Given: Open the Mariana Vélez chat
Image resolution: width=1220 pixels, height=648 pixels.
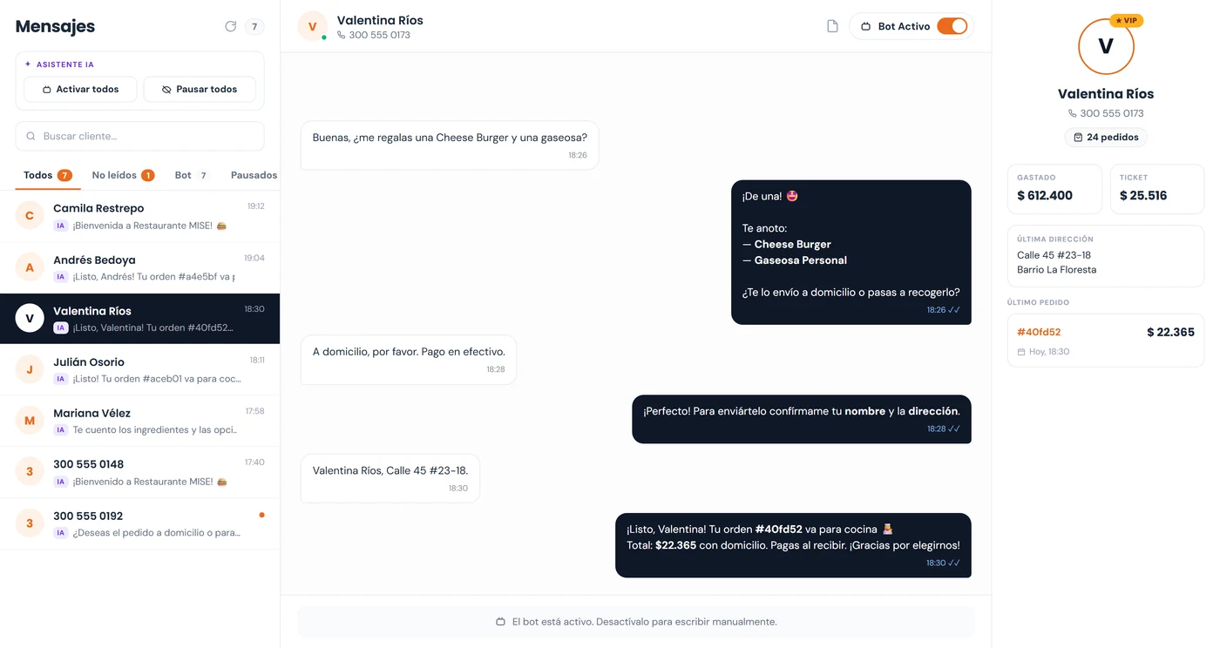Looking at the screenshot, I should (x=139, y=421).
